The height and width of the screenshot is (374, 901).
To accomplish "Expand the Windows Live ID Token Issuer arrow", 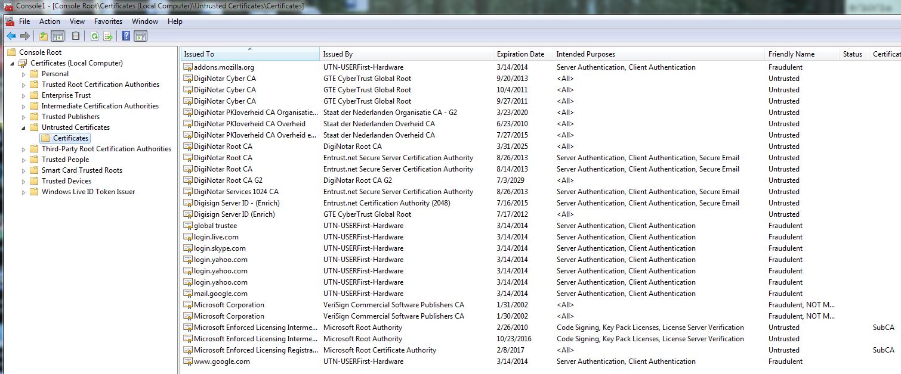I will tap(24, 192).
